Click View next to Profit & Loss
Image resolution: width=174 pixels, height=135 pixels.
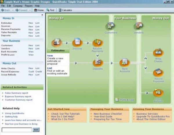(31, 55)
